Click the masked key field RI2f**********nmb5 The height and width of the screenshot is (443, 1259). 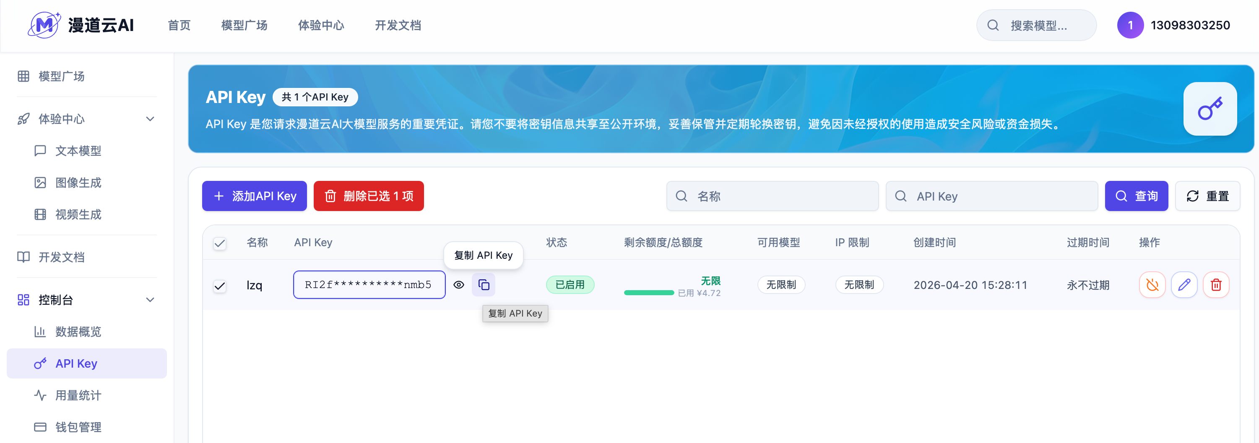[369, 285]
